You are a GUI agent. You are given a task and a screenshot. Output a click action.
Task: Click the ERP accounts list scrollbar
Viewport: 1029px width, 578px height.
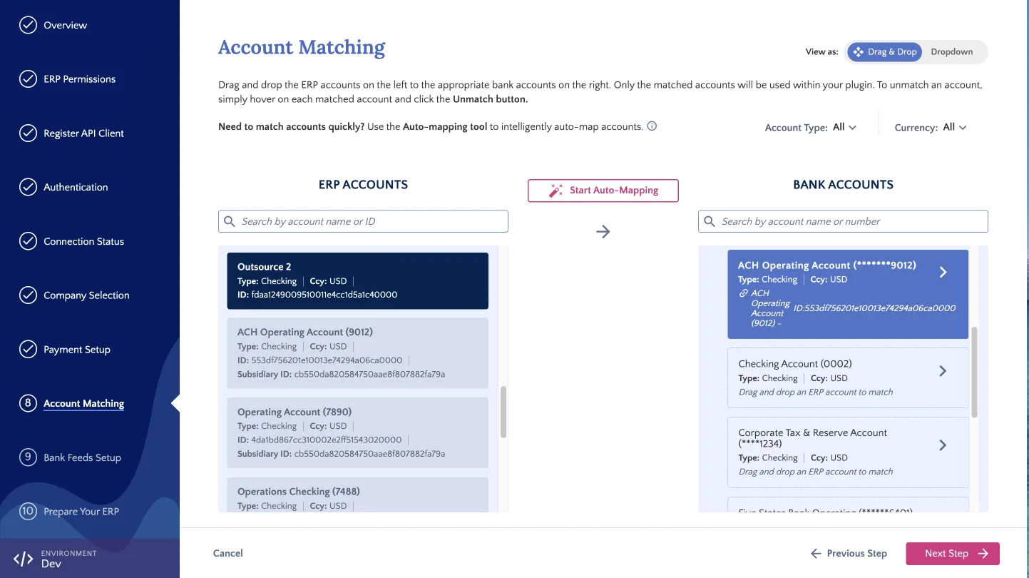coord(503,412)
